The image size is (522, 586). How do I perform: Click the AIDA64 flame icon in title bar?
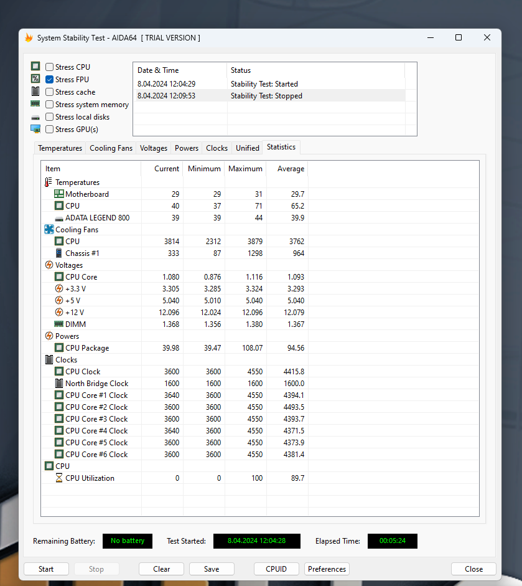[29, 38]
